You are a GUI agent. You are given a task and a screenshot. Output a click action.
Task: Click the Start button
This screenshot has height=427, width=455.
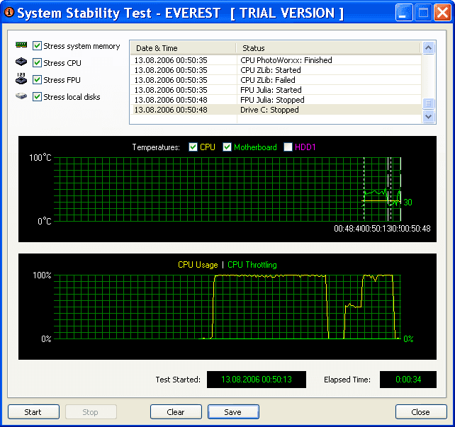[x=33, y=411]
